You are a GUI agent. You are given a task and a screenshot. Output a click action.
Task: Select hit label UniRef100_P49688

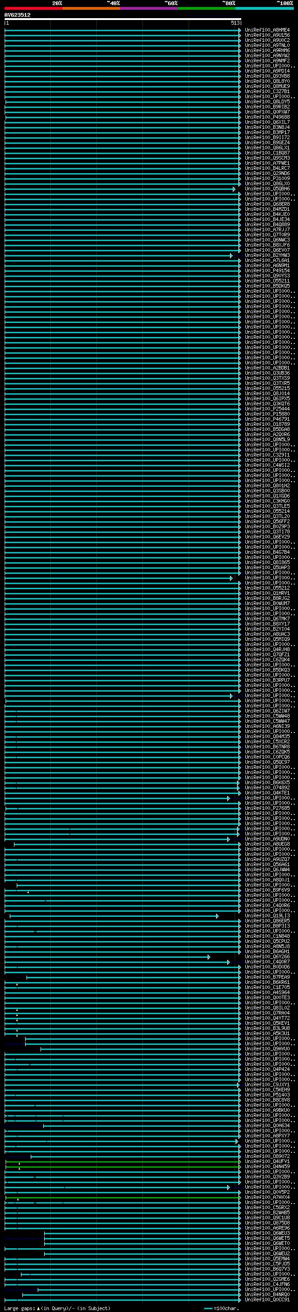coord(267,117)
